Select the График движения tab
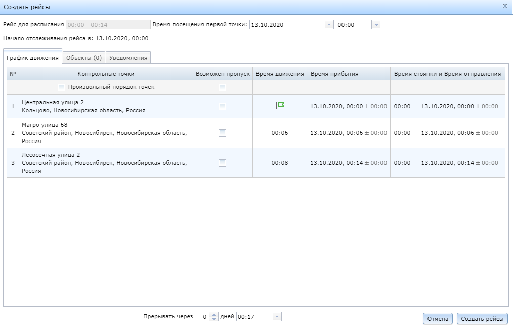513x328 pixels. pyautogui.click(x=32, y=57)
